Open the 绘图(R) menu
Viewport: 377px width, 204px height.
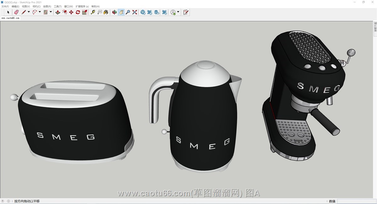[x=47, y=6]
